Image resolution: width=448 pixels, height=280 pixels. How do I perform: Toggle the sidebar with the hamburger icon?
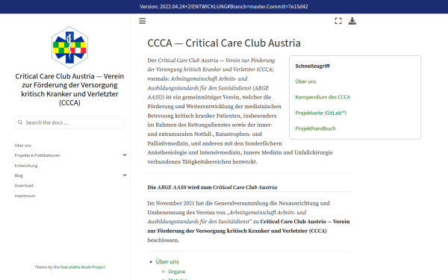(x=143, y=21)
